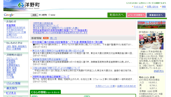Open 消防・警察・病院案内 link
The height and width of the screenshot is (97, 171).
point(17,47)
